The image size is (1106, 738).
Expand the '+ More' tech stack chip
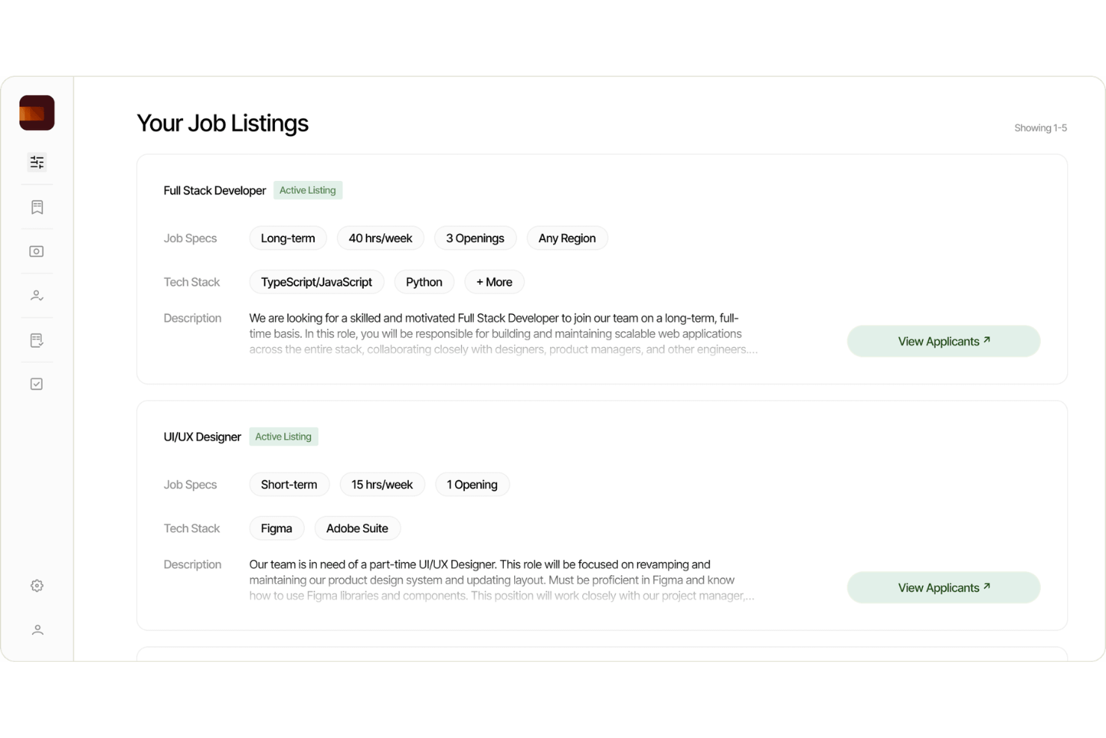[494, 282]
